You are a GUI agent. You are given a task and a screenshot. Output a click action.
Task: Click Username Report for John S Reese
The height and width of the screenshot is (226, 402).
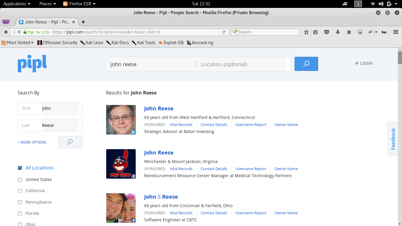pos(251,213)
